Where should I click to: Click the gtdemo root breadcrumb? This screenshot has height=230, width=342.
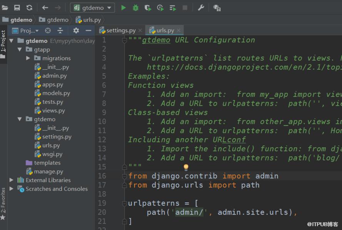tap(17, 20)
